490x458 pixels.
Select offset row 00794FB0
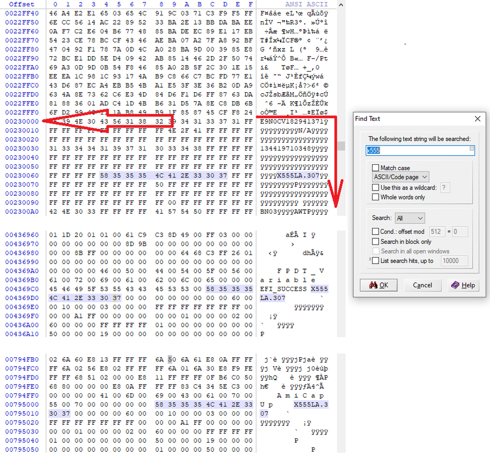pos(22,360)
